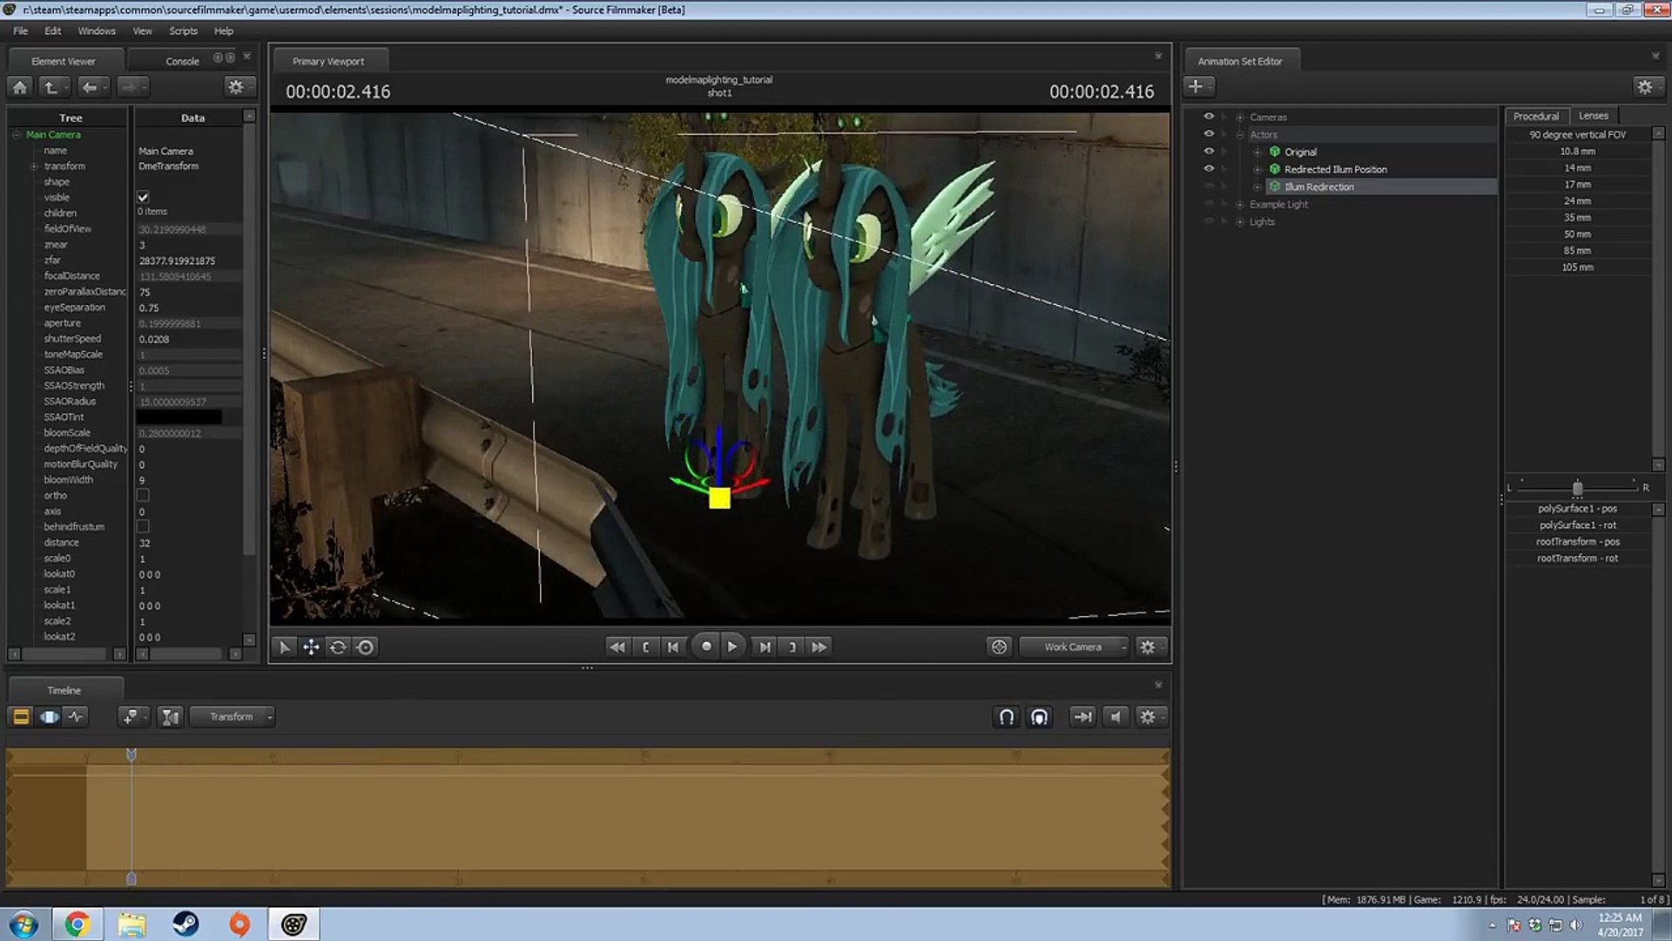Select the rootTransform - pos control
Viewport: 1672px width, 941px height.
[x=1577, y=541]
